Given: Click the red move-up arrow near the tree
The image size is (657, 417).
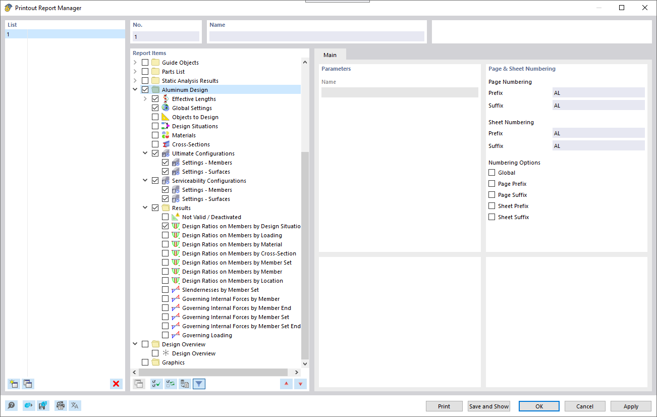Looking at the screenshot, I should [286, 384].
